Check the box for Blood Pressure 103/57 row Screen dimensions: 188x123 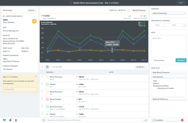42,91
